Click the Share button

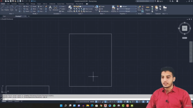[x=33, y=1]
